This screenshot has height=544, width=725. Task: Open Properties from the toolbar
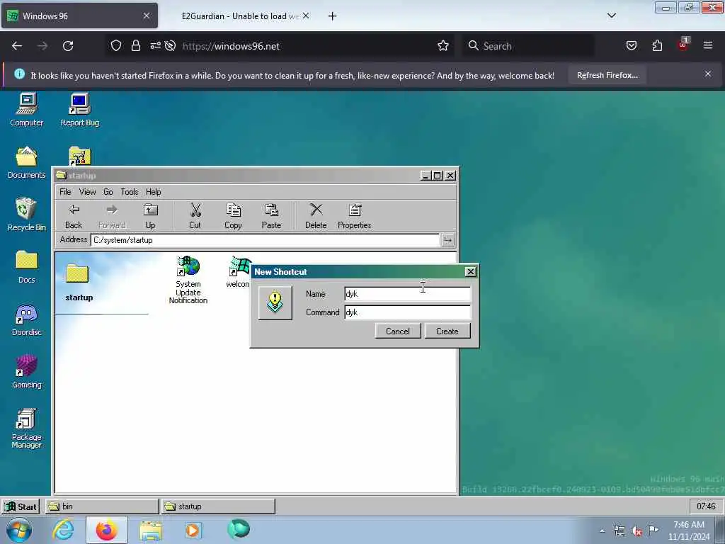(x=355, y=216)
